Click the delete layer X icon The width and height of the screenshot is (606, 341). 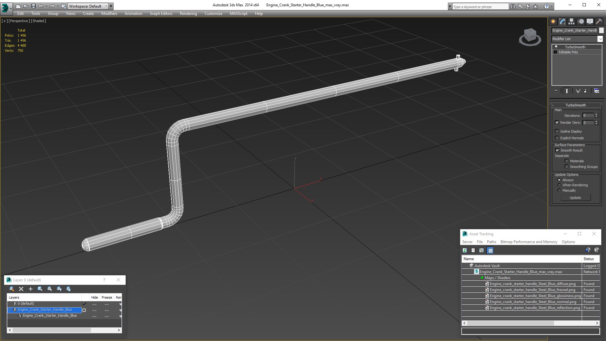[x=21, y=289]
